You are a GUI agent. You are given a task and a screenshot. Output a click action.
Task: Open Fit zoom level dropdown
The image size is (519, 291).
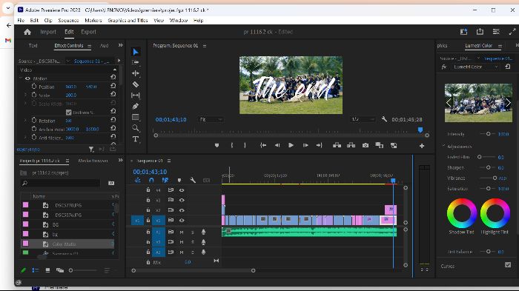point(211,119)
